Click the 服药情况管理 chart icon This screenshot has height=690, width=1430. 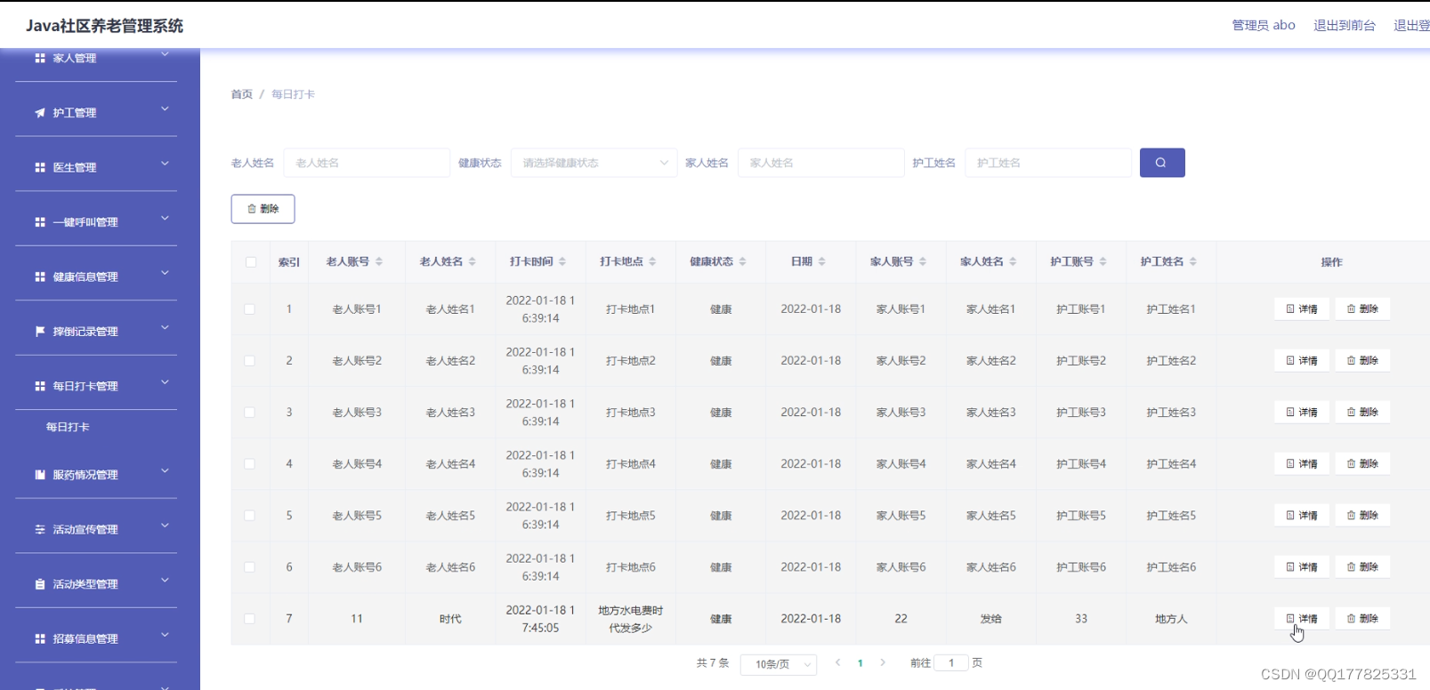[x=40, y=475]
